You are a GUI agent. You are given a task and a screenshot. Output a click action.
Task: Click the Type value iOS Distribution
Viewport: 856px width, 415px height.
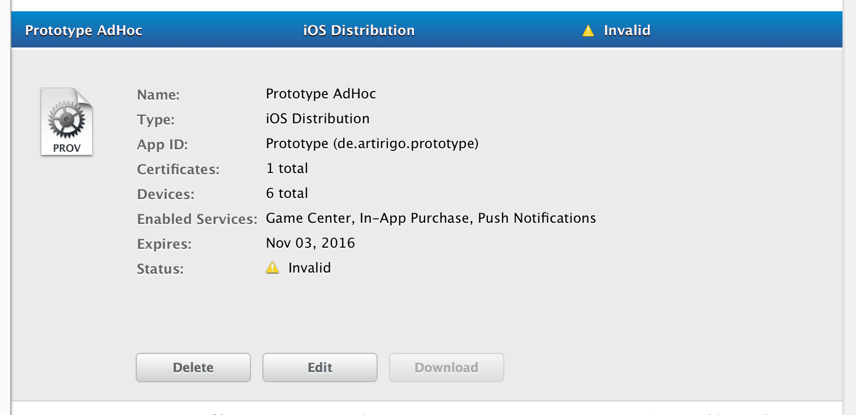point(317,119)
